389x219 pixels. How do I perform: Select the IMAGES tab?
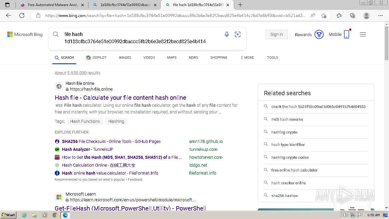[x=125, y=57]
